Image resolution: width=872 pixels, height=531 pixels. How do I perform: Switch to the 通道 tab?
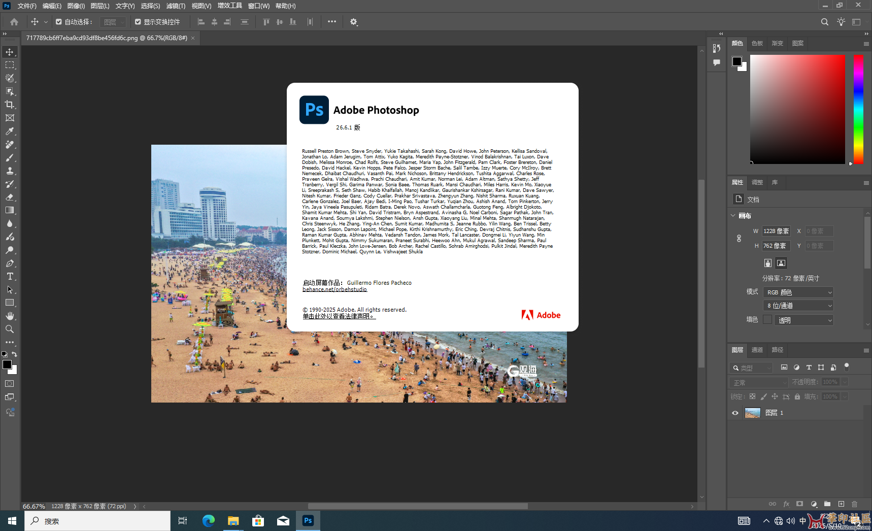click(x=757, y=350)
